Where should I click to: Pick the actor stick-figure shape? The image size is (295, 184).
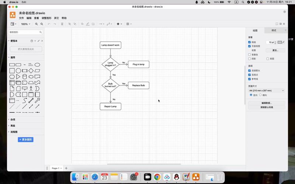click(x=31, y=88)
